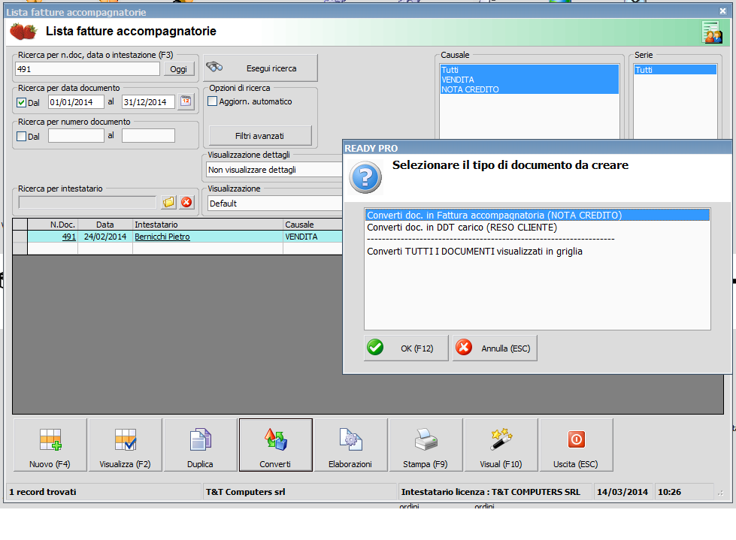Open the Elaborazioni tools
Screen dimensions: 736x540
tap(350, 445)
